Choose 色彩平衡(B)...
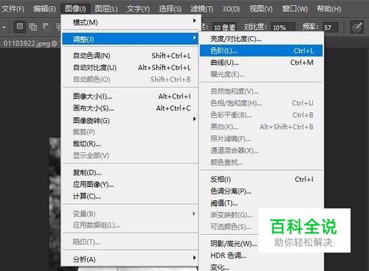The height and width of the screenshot is (271, 369). [x=261, y=115]
